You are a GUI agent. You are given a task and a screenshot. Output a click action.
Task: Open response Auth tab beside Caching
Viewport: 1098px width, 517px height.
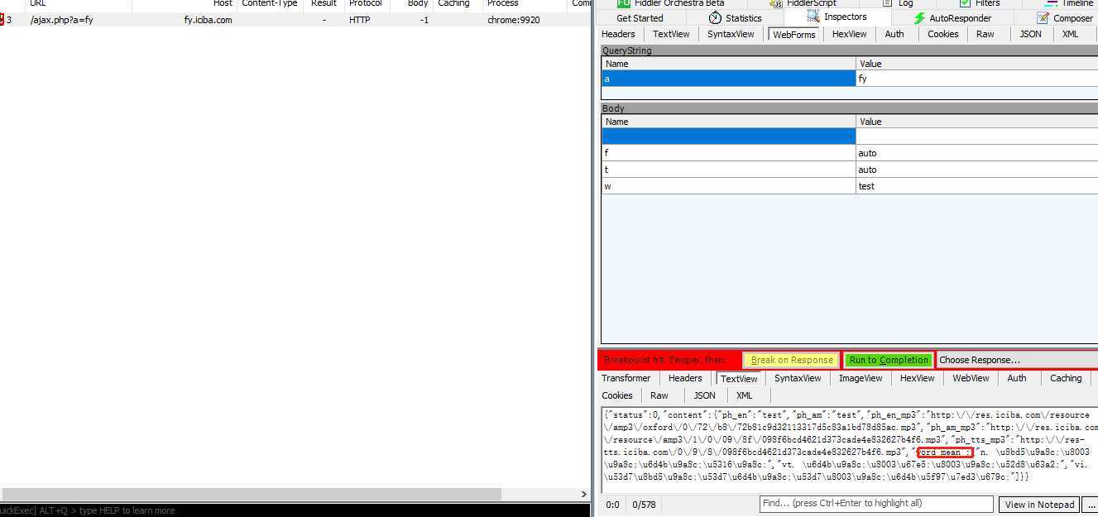pyautogui.click(x=1017, y=378)
